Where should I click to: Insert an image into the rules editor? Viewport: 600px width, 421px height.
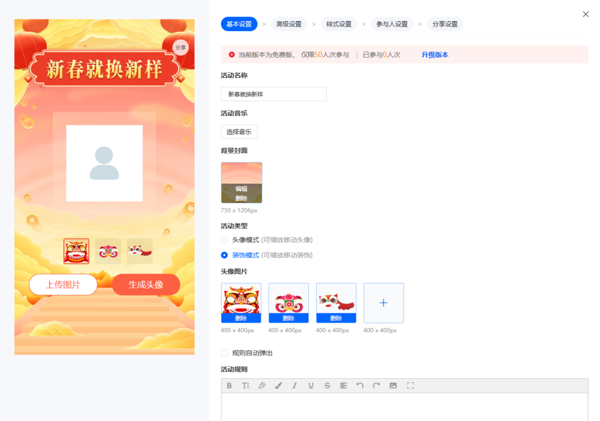(393, 386)
